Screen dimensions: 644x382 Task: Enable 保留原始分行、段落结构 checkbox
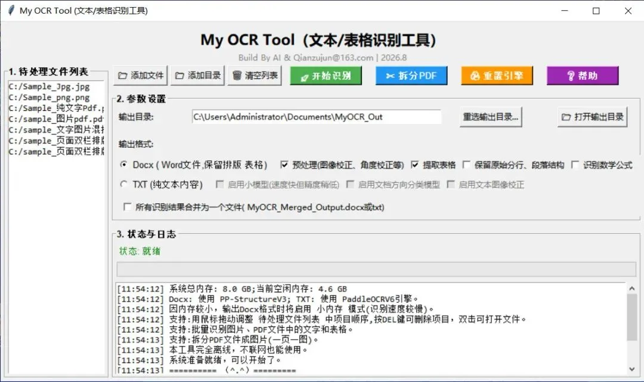[x=466, y=164]
